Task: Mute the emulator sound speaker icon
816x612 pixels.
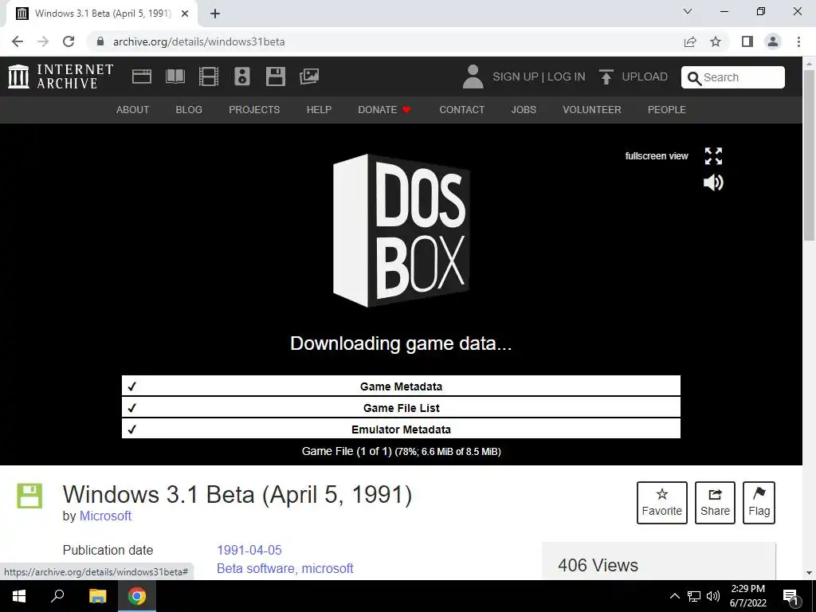Action: pyautogui.click(x=713, y=182)
